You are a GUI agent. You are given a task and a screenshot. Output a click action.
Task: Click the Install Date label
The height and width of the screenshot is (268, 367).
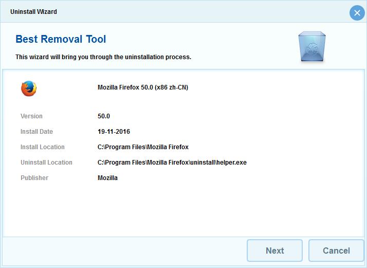pos(36,131)
